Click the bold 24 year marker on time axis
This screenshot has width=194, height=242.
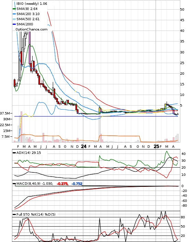84,146
